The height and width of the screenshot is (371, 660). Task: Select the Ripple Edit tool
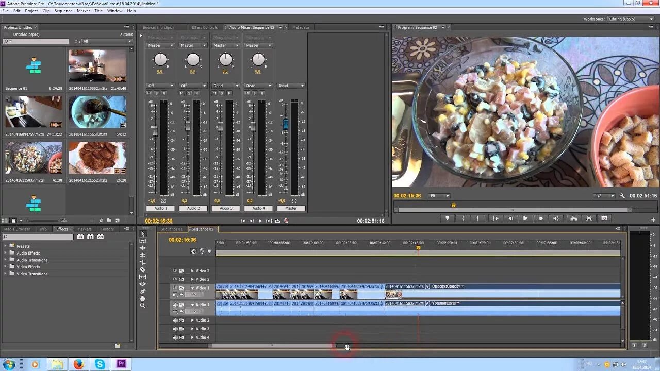(143, 248)
